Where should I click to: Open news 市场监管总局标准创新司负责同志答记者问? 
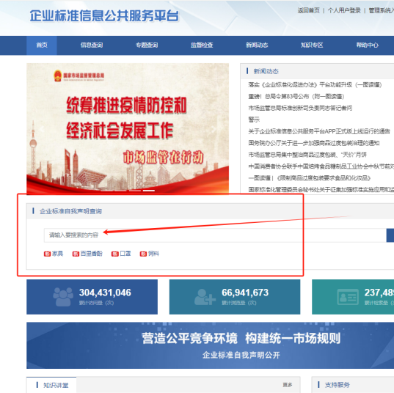click(x=300, y=109)
